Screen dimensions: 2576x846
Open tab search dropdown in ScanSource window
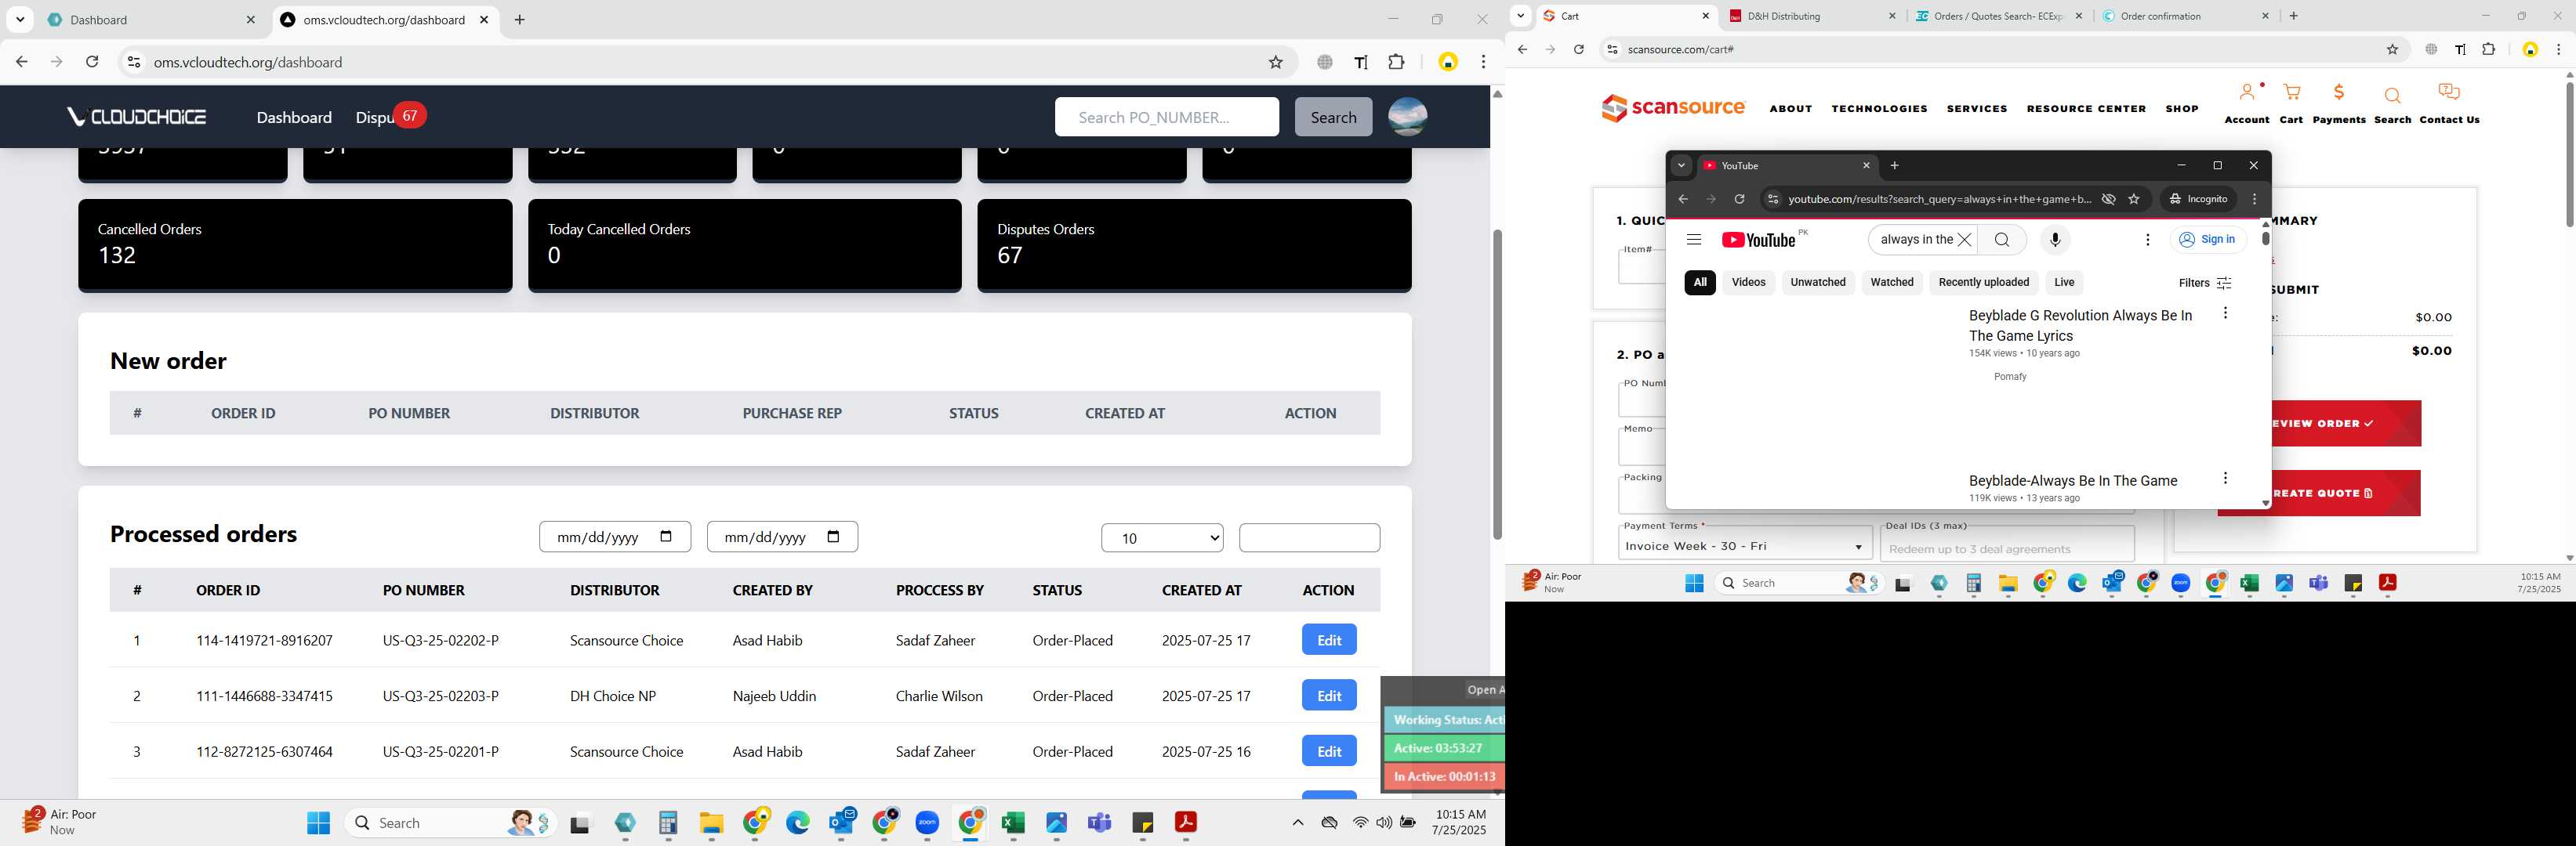pyautogui.click(x=1520, y=16)
